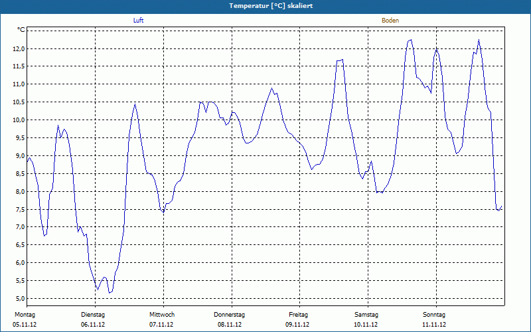Click the 'Luft' legend label
This screenshot has height=332, width=531.
(x=138, y=21)
